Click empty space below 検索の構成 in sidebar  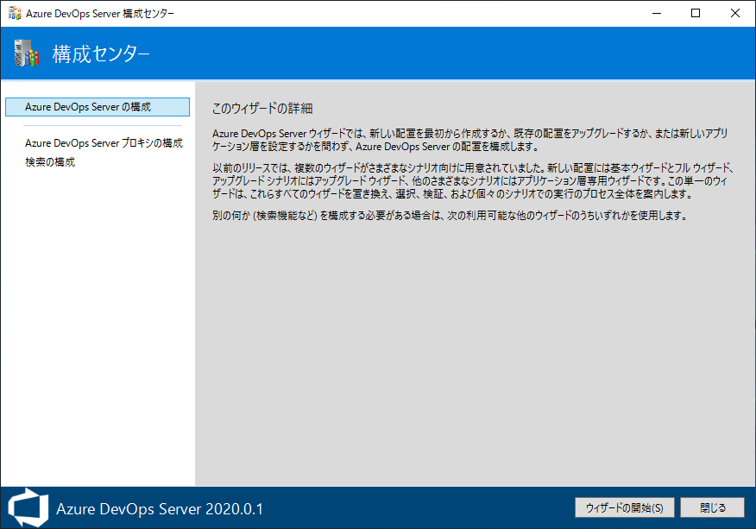(x=97, y=328)
